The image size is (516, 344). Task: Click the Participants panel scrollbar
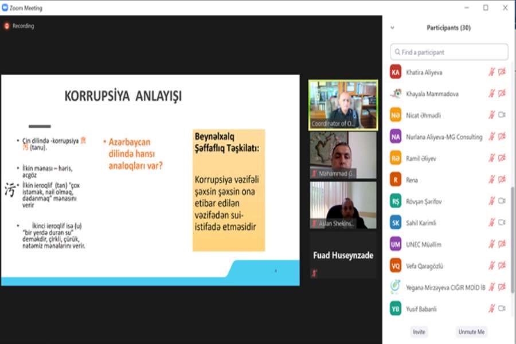tap(513, 240)
